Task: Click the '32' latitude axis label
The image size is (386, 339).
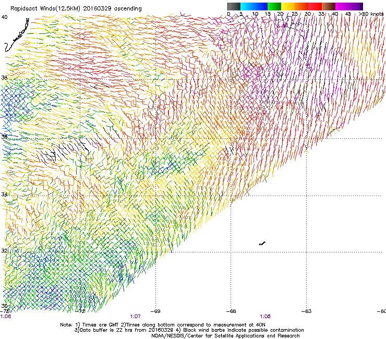Action: [x=4, y=251]
